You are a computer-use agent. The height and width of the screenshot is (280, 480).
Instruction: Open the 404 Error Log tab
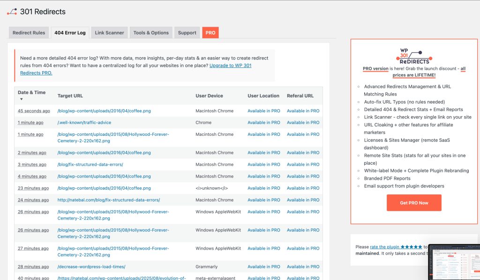69,32
